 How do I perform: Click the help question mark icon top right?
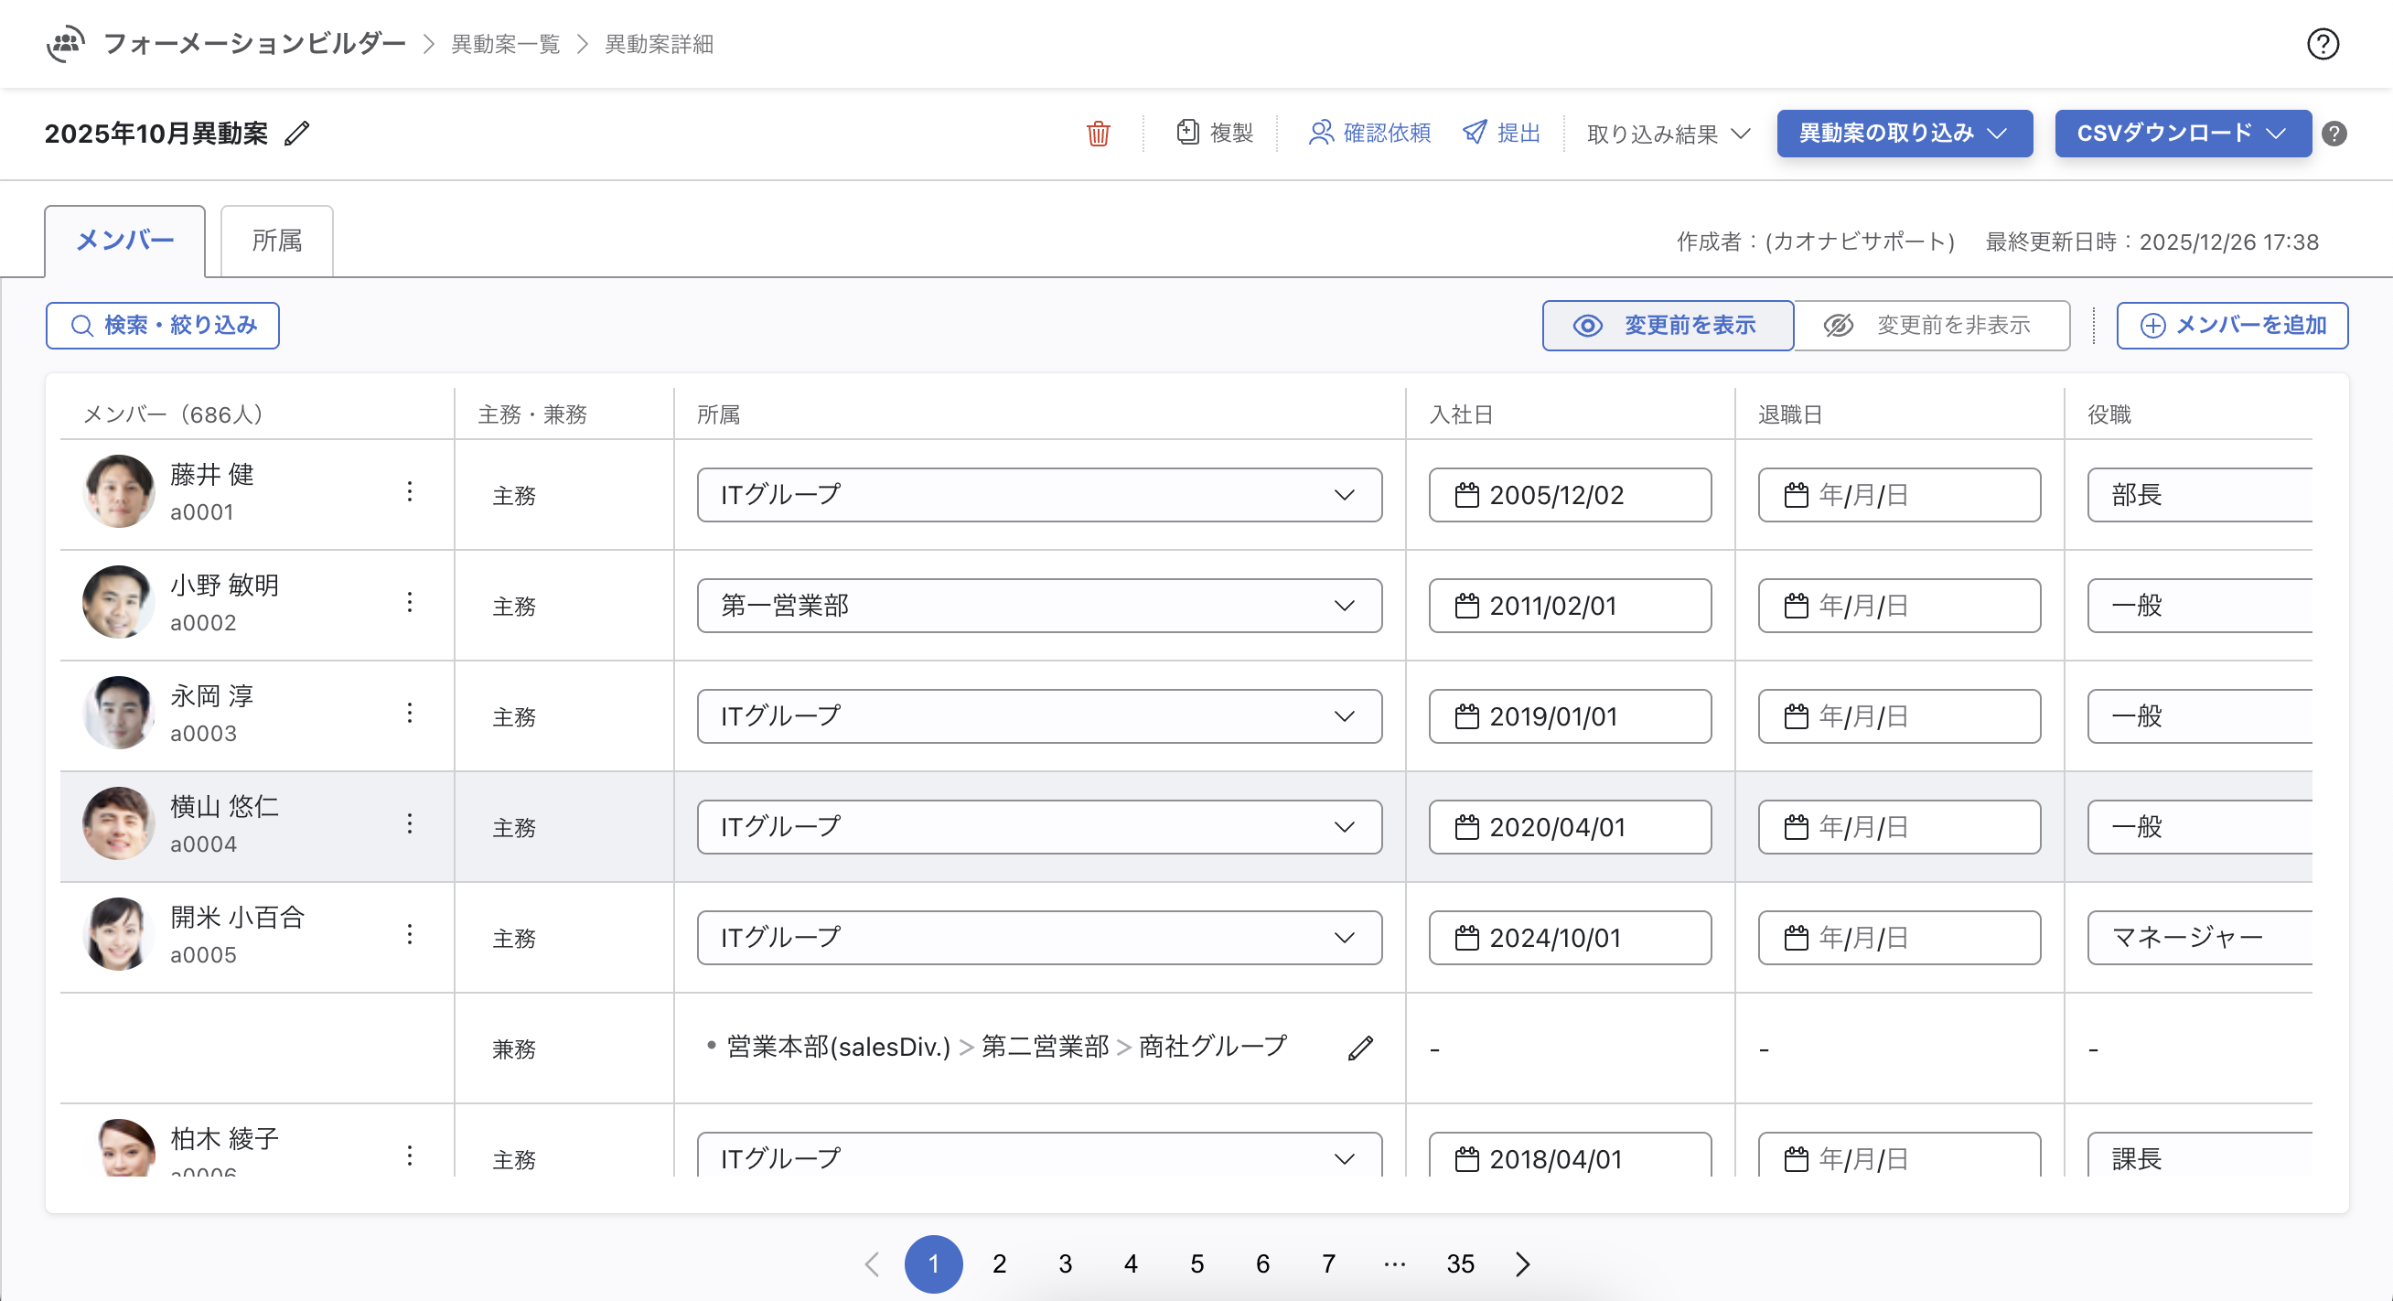point(2323,44)
